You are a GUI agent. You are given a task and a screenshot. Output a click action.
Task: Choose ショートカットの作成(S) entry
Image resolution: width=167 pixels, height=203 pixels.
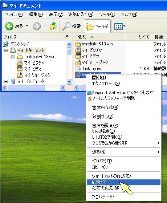click(x=124, y=176)
